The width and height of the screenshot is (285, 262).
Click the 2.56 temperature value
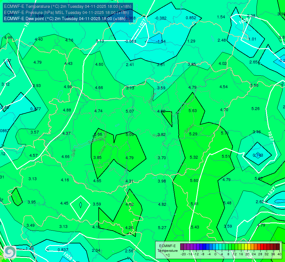[129, 251]
